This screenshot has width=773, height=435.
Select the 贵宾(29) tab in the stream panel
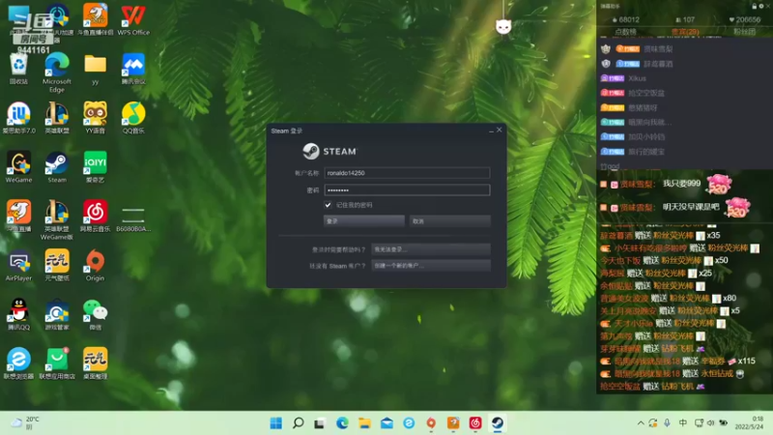(685, 32)
